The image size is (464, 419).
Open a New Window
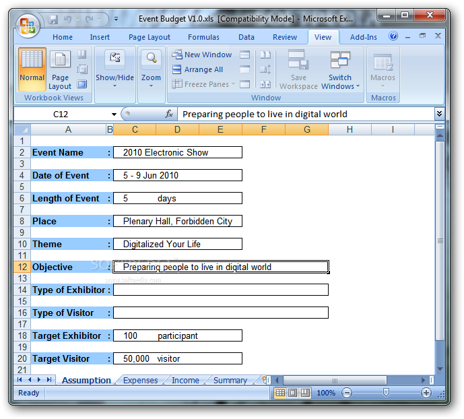pyautogui.click(x=202, y=55)
